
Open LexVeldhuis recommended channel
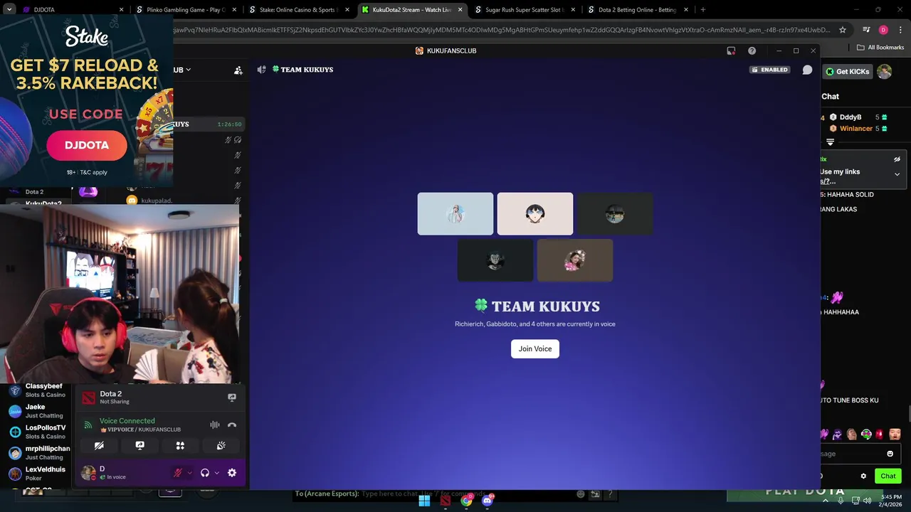(38, 474)
